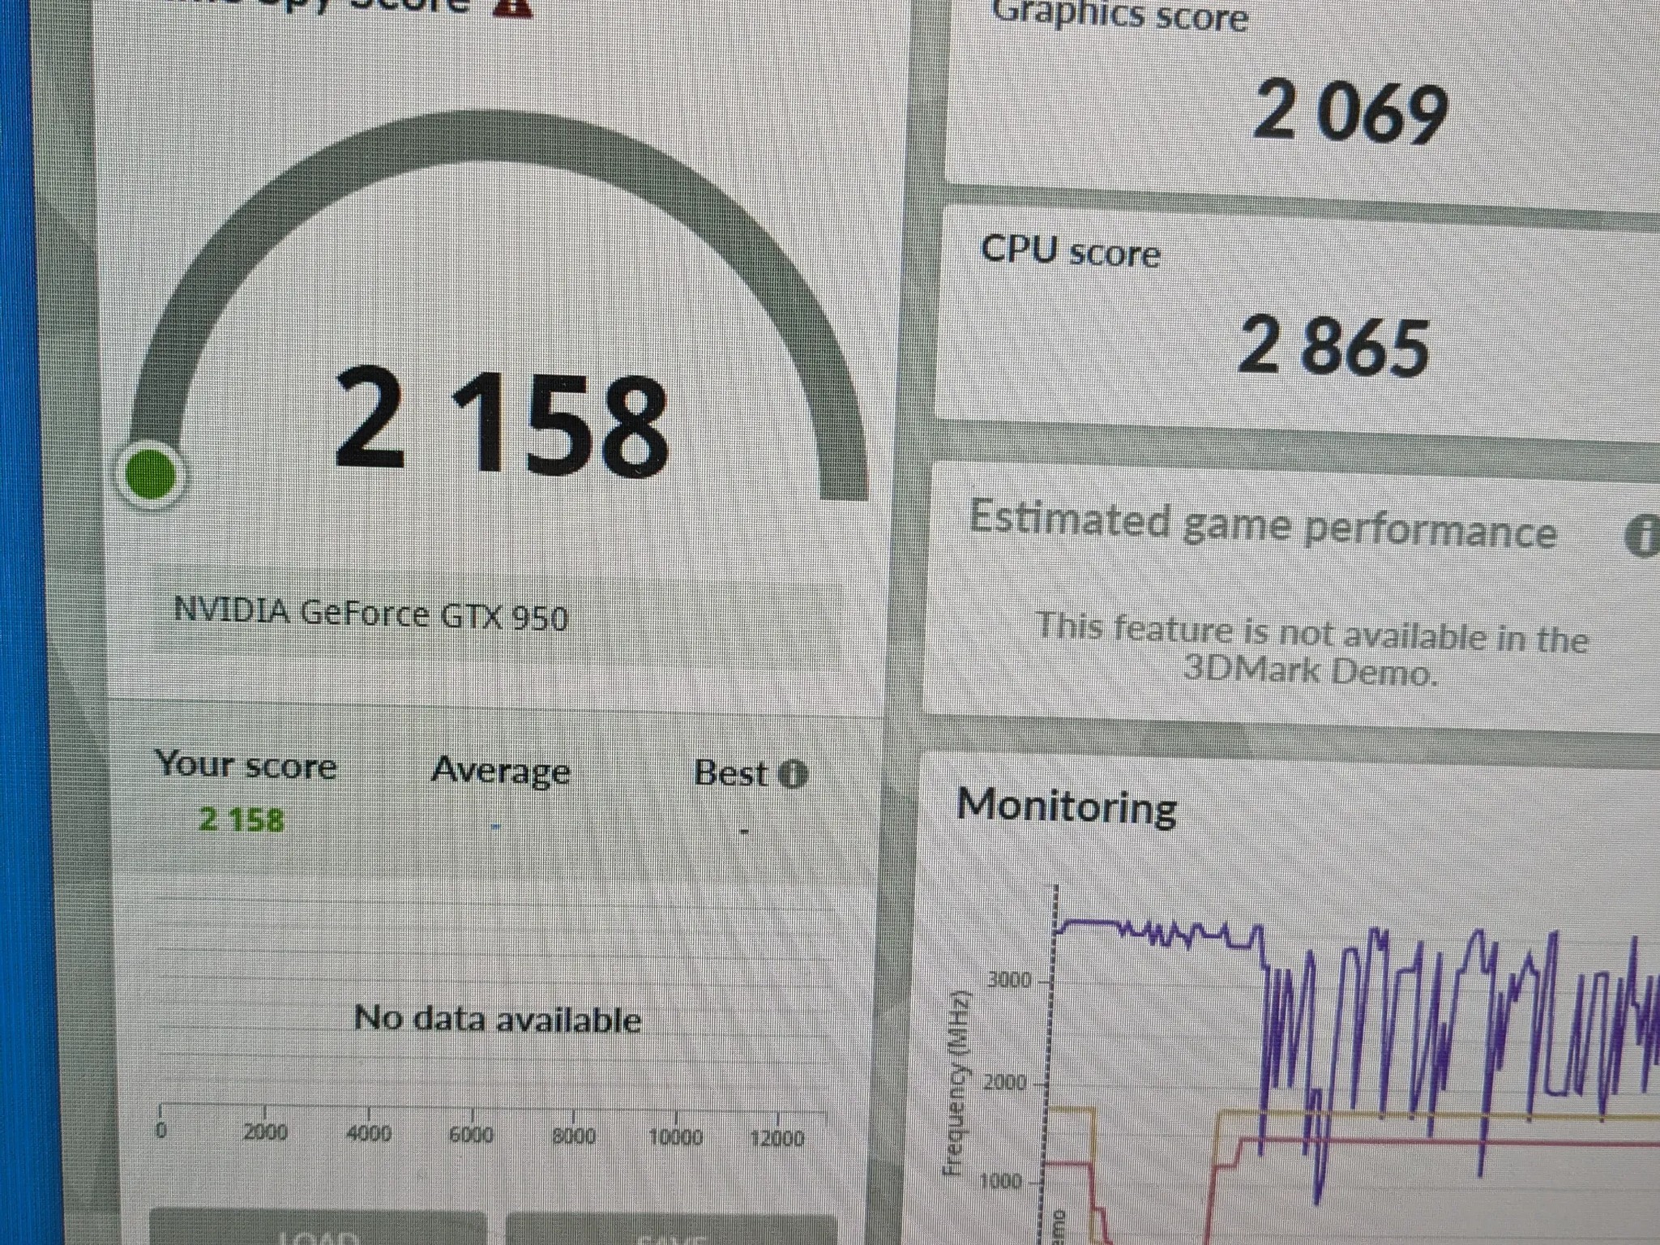The height and width of the screenshot is (1245, 1660).
Task: Click the 12000 tick on score axis
Action: (x=777, y=1138)
